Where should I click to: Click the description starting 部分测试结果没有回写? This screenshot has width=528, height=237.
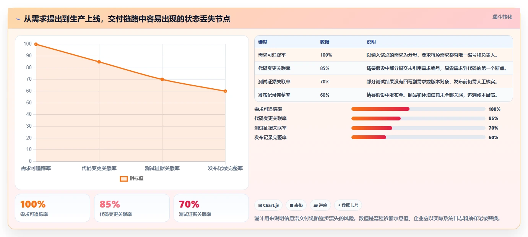click(432, 82)
